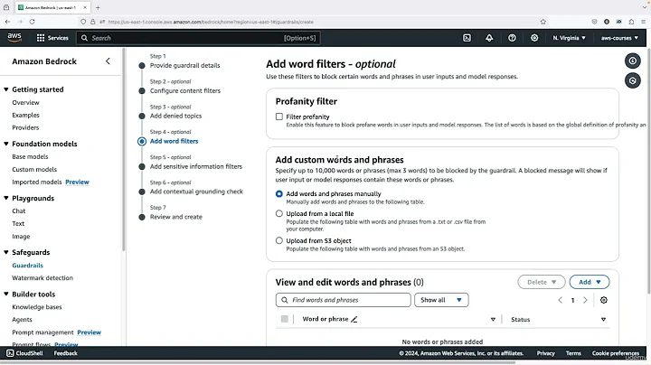Collapse the Safeguards section
Viewport: 651px width, 365px height.
point(6,252)
